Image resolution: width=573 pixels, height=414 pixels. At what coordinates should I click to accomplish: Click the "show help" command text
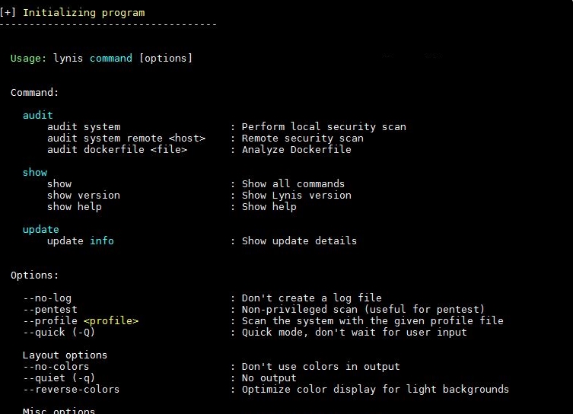(75, 206)
